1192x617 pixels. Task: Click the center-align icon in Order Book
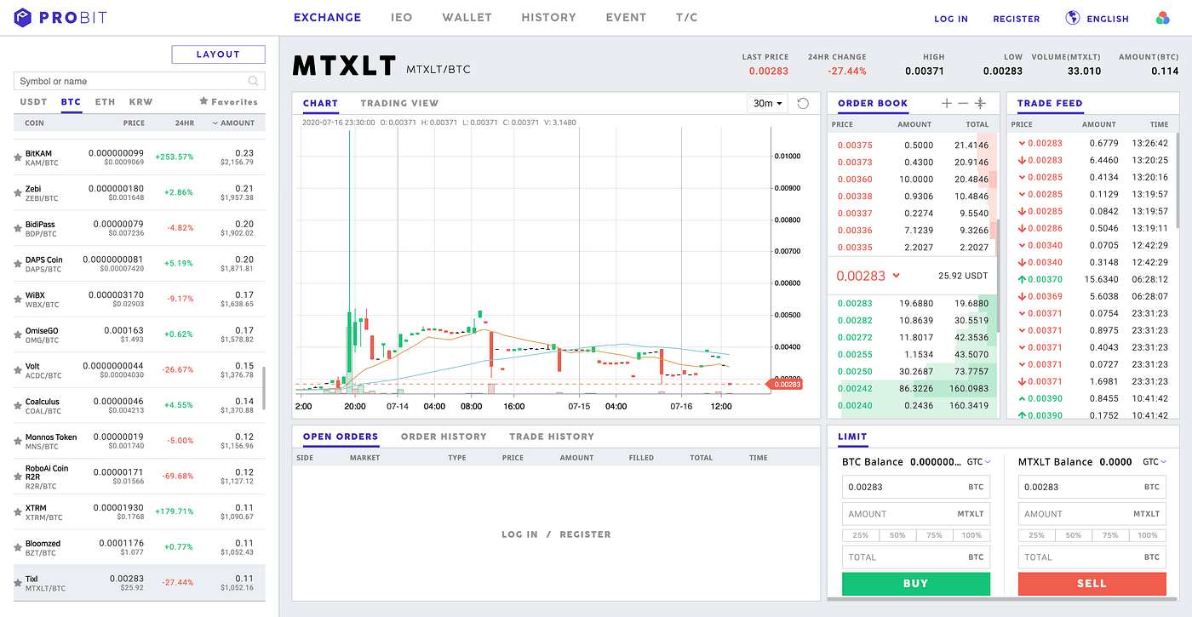tap(980, 103)
